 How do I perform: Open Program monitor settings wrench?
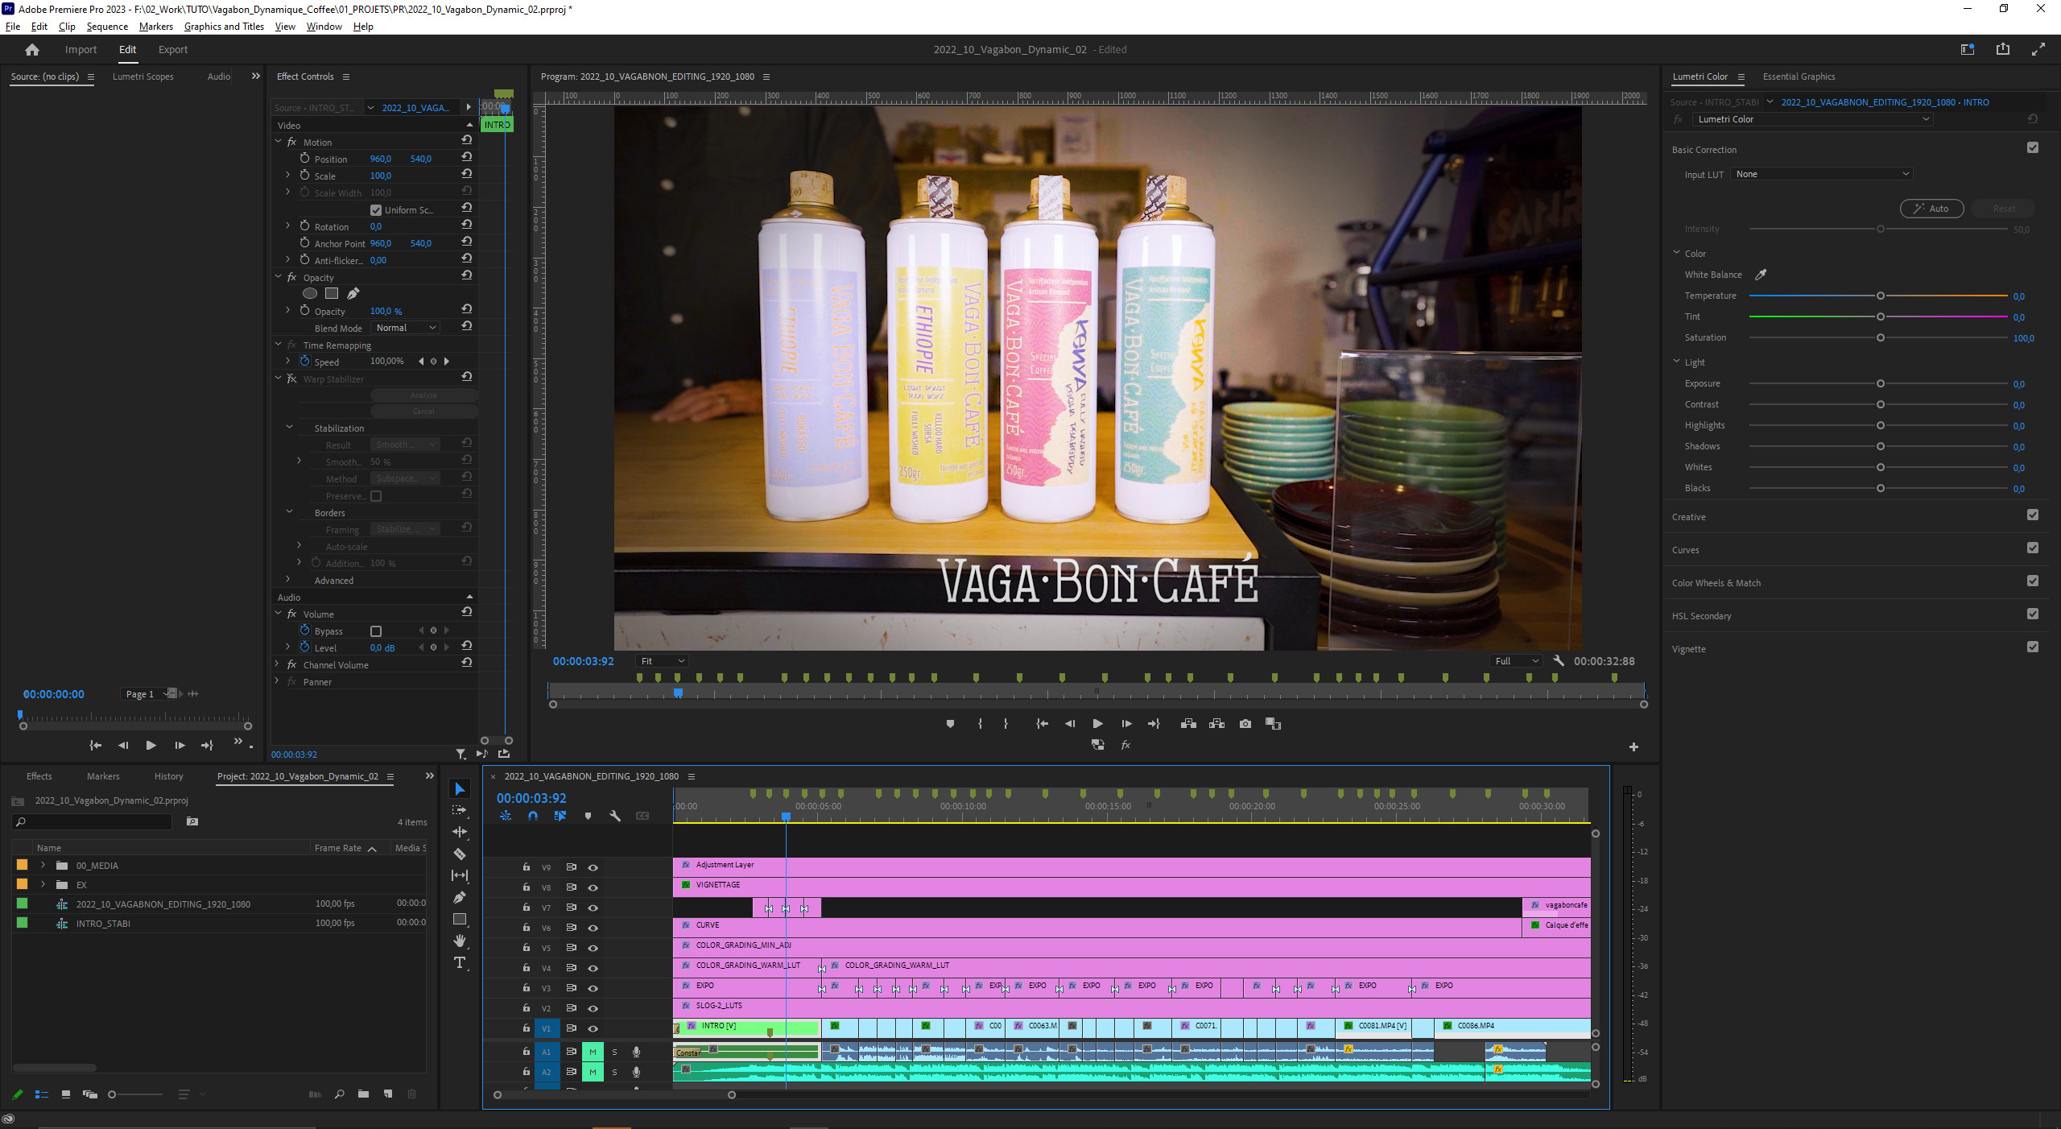click(x=1559, y=660)
